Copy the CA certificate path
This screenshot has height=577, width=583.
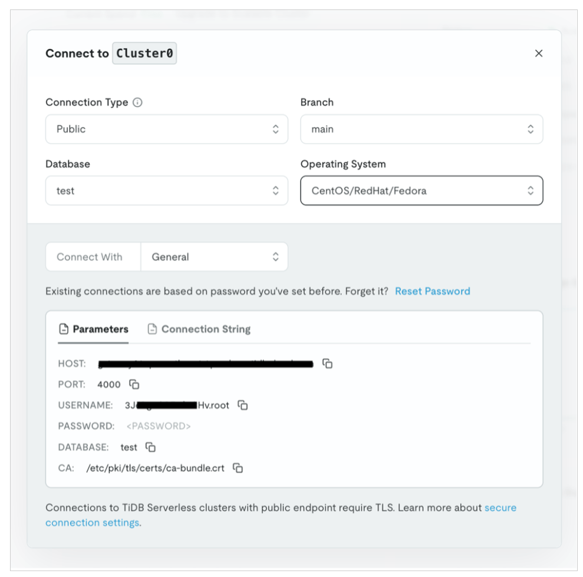(x=238, y=468)
